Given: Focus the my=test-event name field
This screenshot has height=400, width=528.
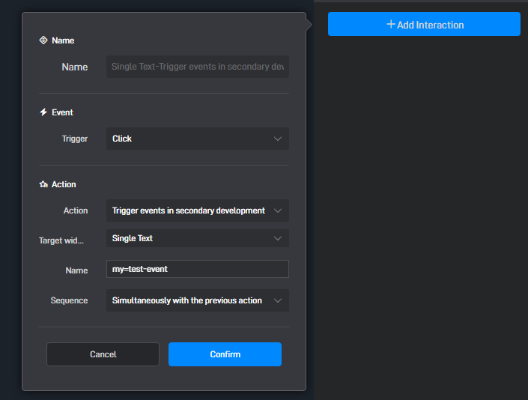Looking at the screenshot, I should [x=198, y=269].
